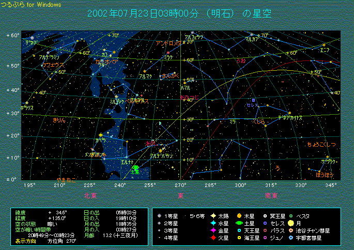
Task: Click the Capella star (カペラ) on the chart
Action: pyautogui.click(x=100, y=135)
